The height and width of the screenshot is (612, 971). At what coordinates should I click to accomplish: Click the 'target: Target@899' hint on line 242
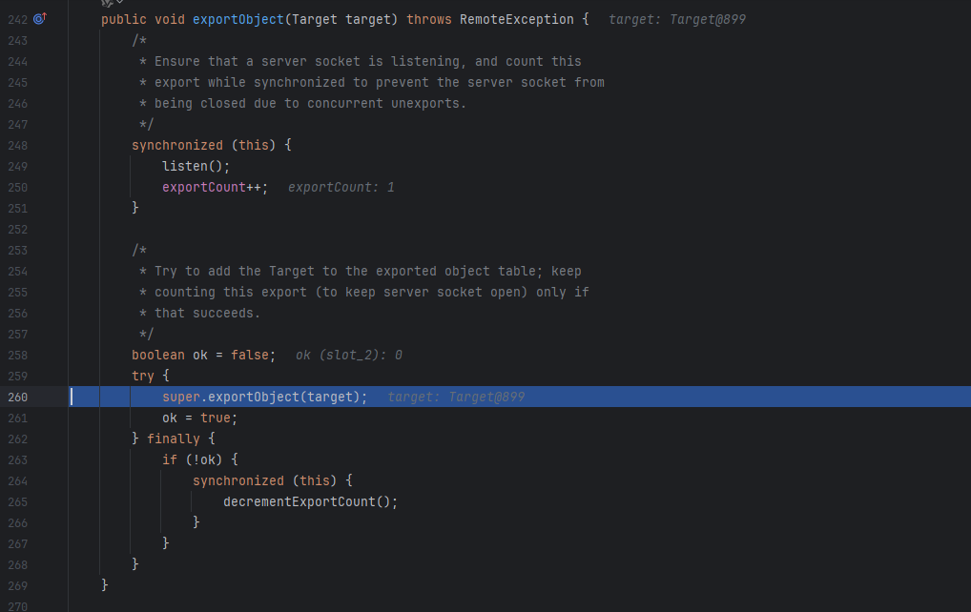point(677,20)
